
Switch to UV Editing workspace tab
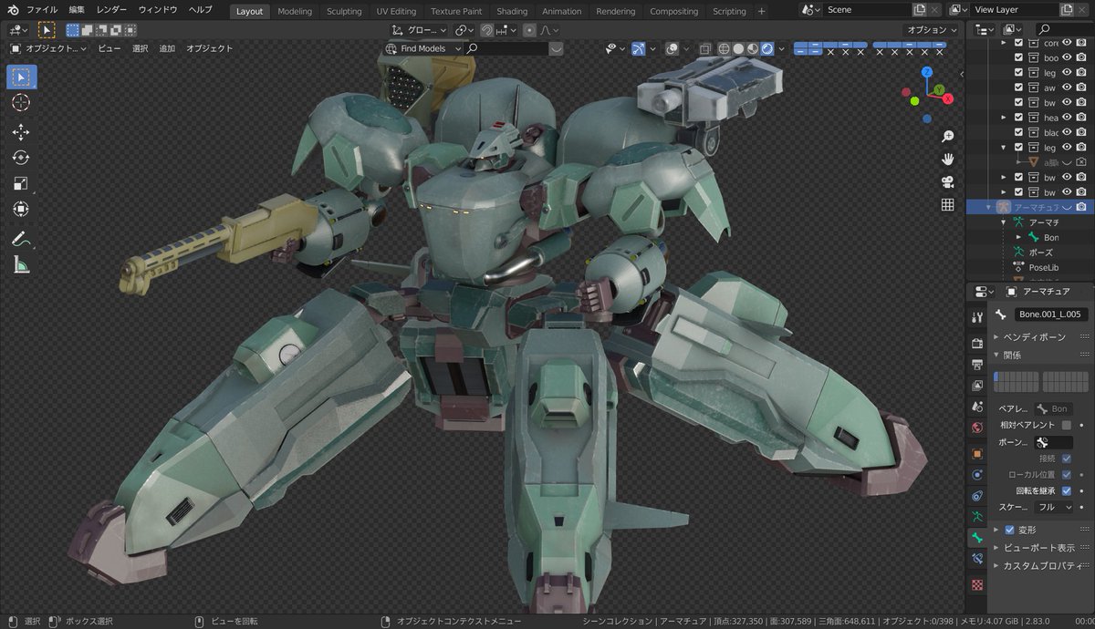pos(396,11)
